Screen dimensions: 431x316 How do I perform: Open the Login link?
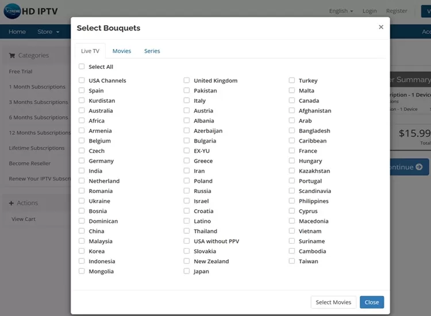[370, 11]
